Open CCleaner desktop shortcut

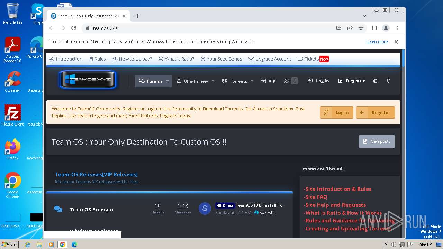pos(12,82)
